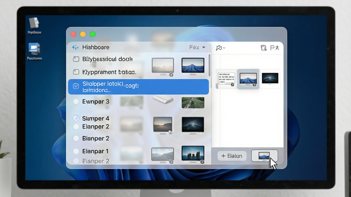Choose the grey monitor thumbnail in top row
351x197 pixels.
click(163, 67)
